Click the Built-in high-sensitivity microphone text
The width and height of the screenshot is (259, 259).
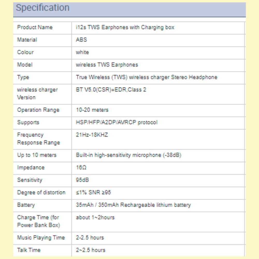[x=128, y=155]
